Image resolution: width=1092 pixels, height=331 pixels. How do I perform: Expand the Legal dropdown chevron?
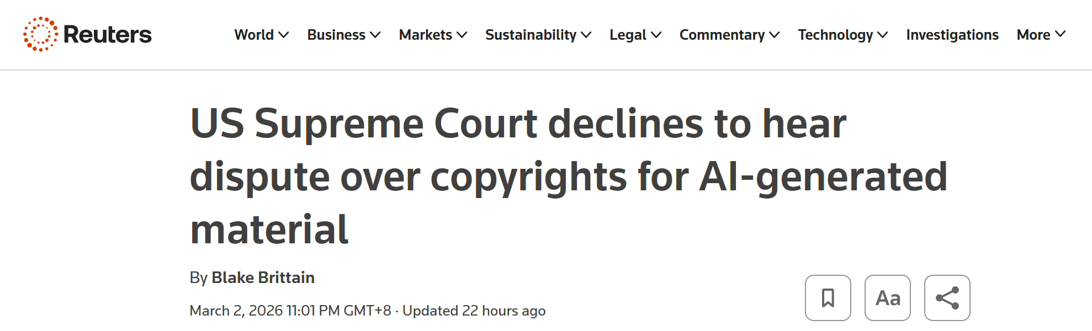click(x=656, y=35)
